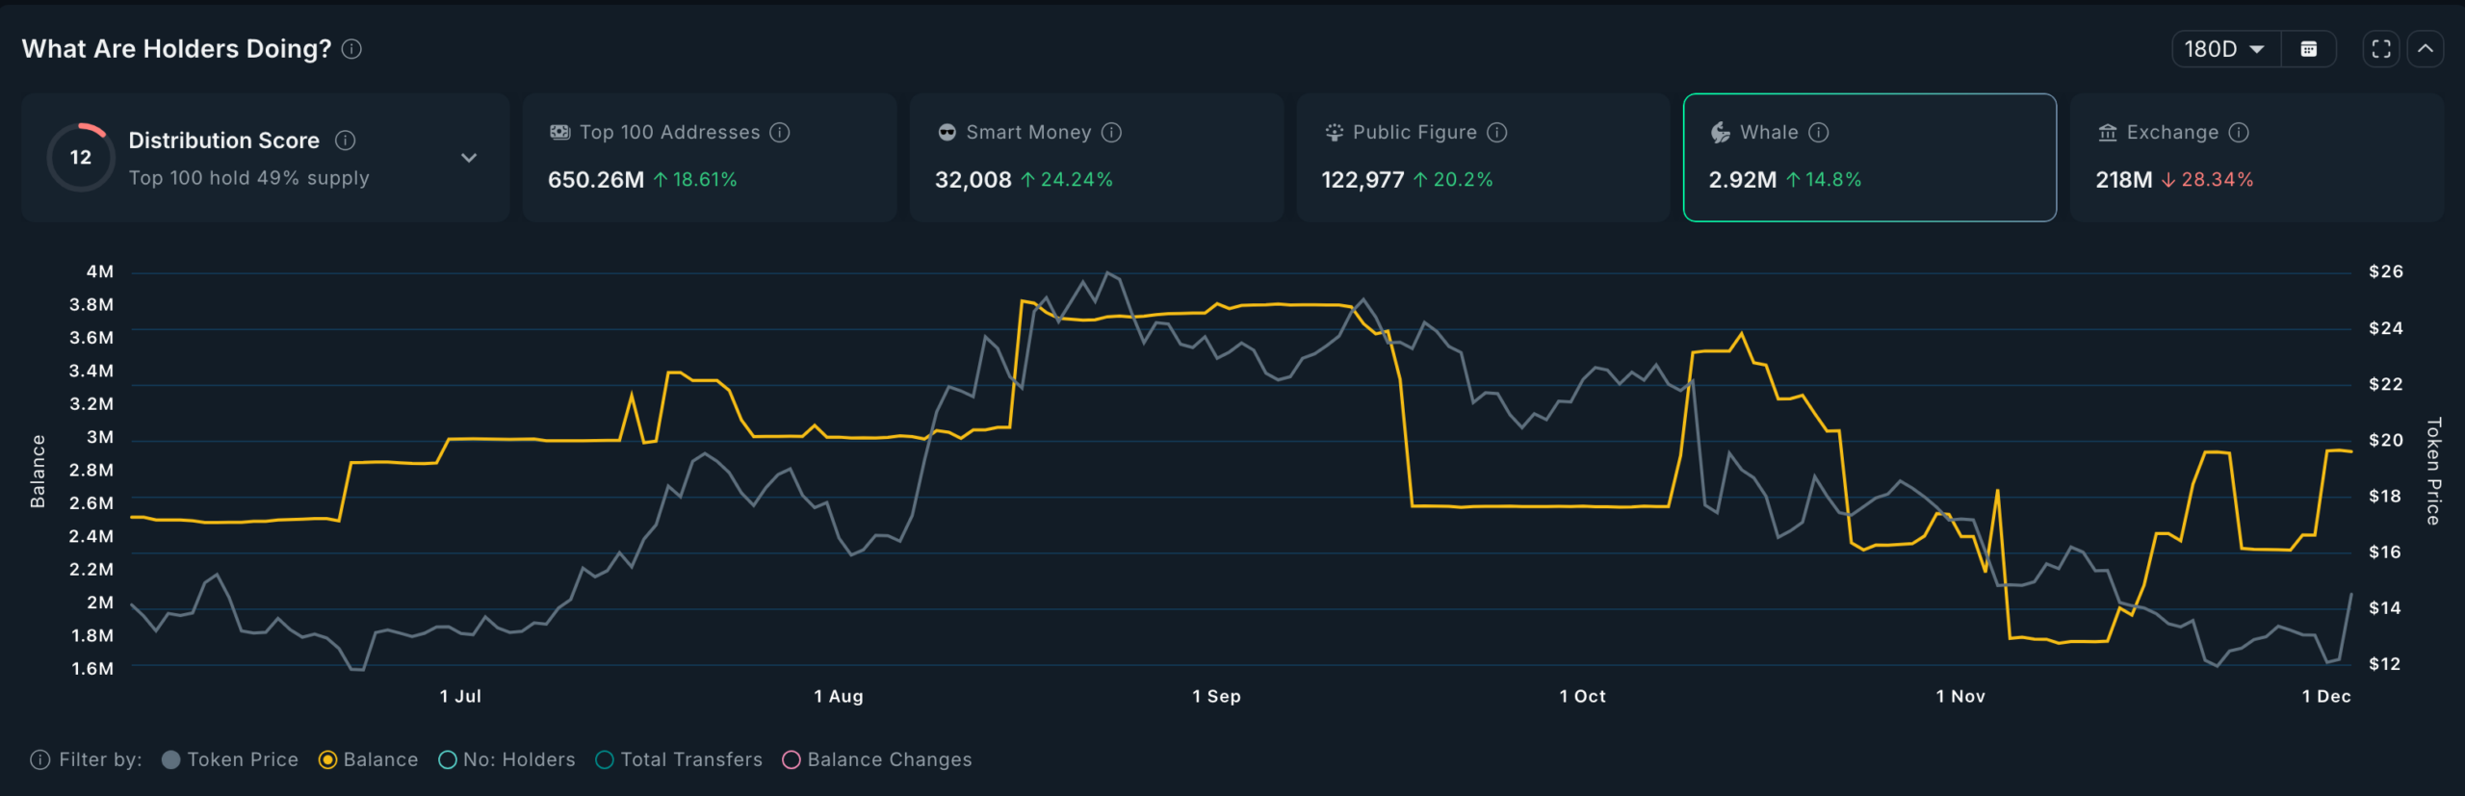
Task: Enable the No: Holders filter
Action: pos(506,760)
